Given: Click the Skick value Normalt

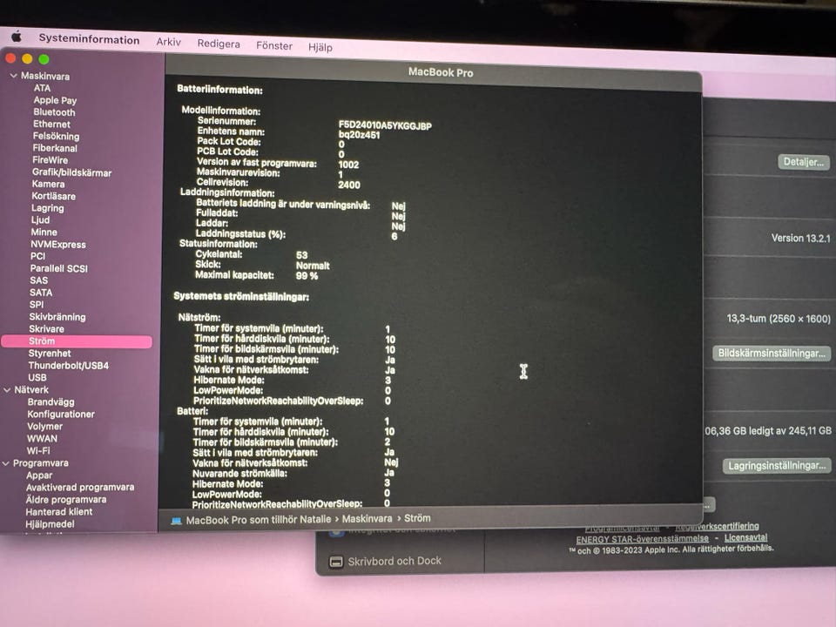Looking at the screenshot, I should 313,266.
